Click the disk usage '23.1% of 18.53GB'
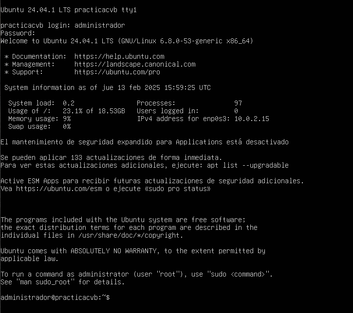Viewport: 353px width, 313px height. tap(93, 111)
